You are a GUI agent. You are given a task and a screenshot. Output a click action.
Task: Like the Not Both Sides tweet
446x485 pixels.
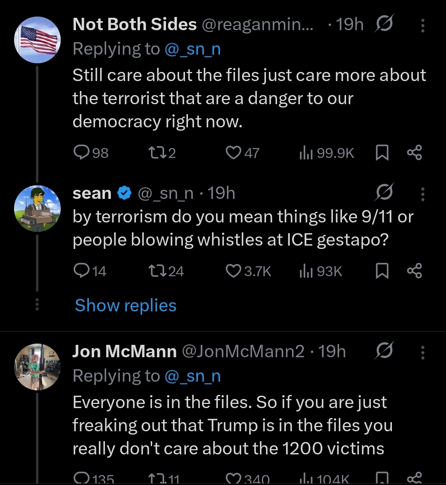[x=234, y=153]
